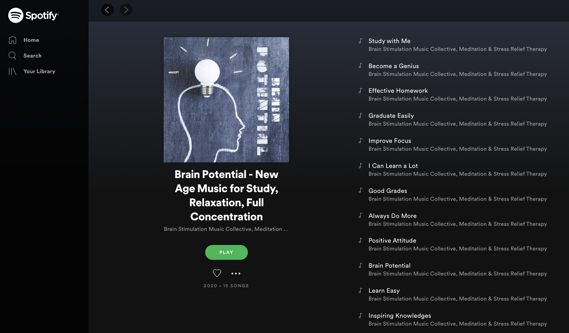This screenshot has height=333, width=569.
Task: Click the Spotify logo
Action: 33,15
